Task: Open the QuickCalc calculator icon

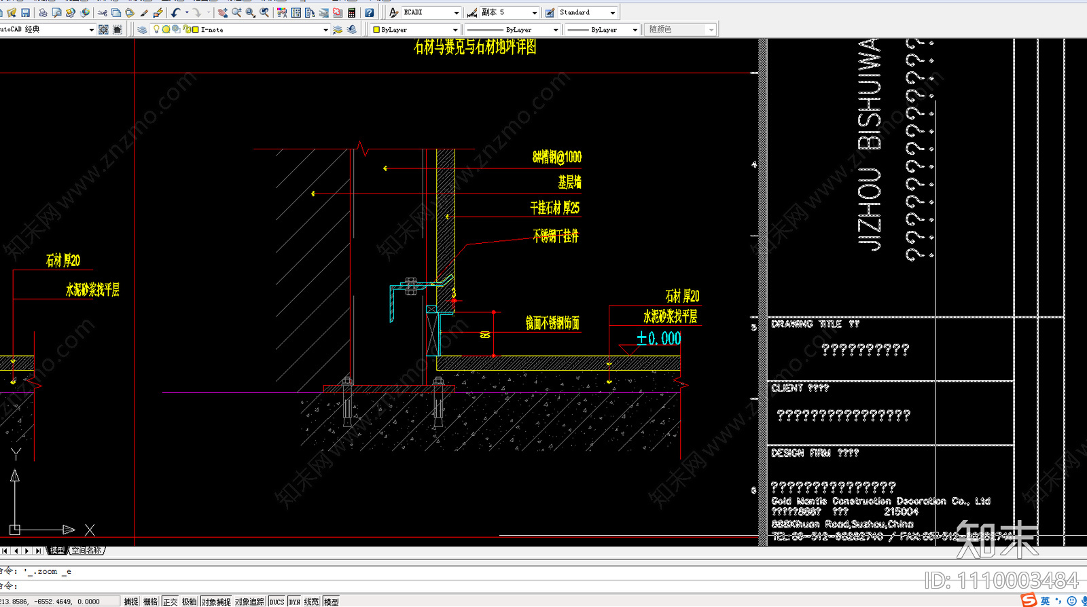Action: [351, 13]
